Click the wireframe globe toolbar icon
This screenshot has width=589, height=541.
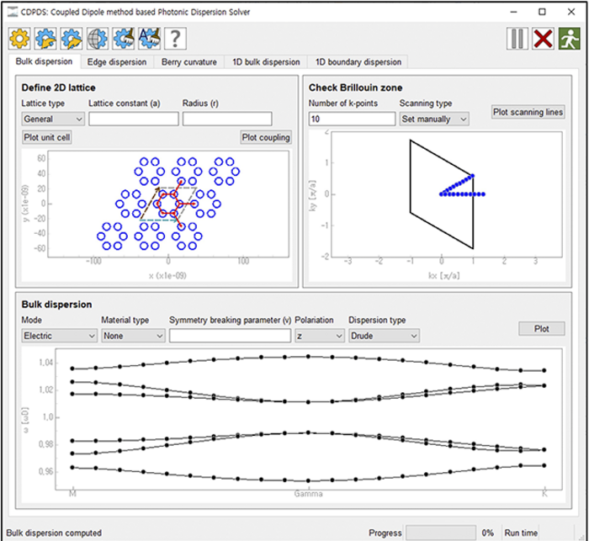[x=98, y=38]
